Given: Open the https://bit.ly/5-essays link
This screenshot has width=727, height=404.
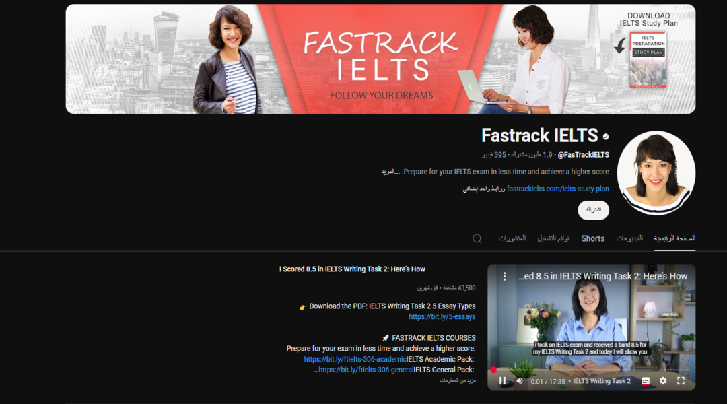Looking at the screenshot, I should tap(442, 316).
